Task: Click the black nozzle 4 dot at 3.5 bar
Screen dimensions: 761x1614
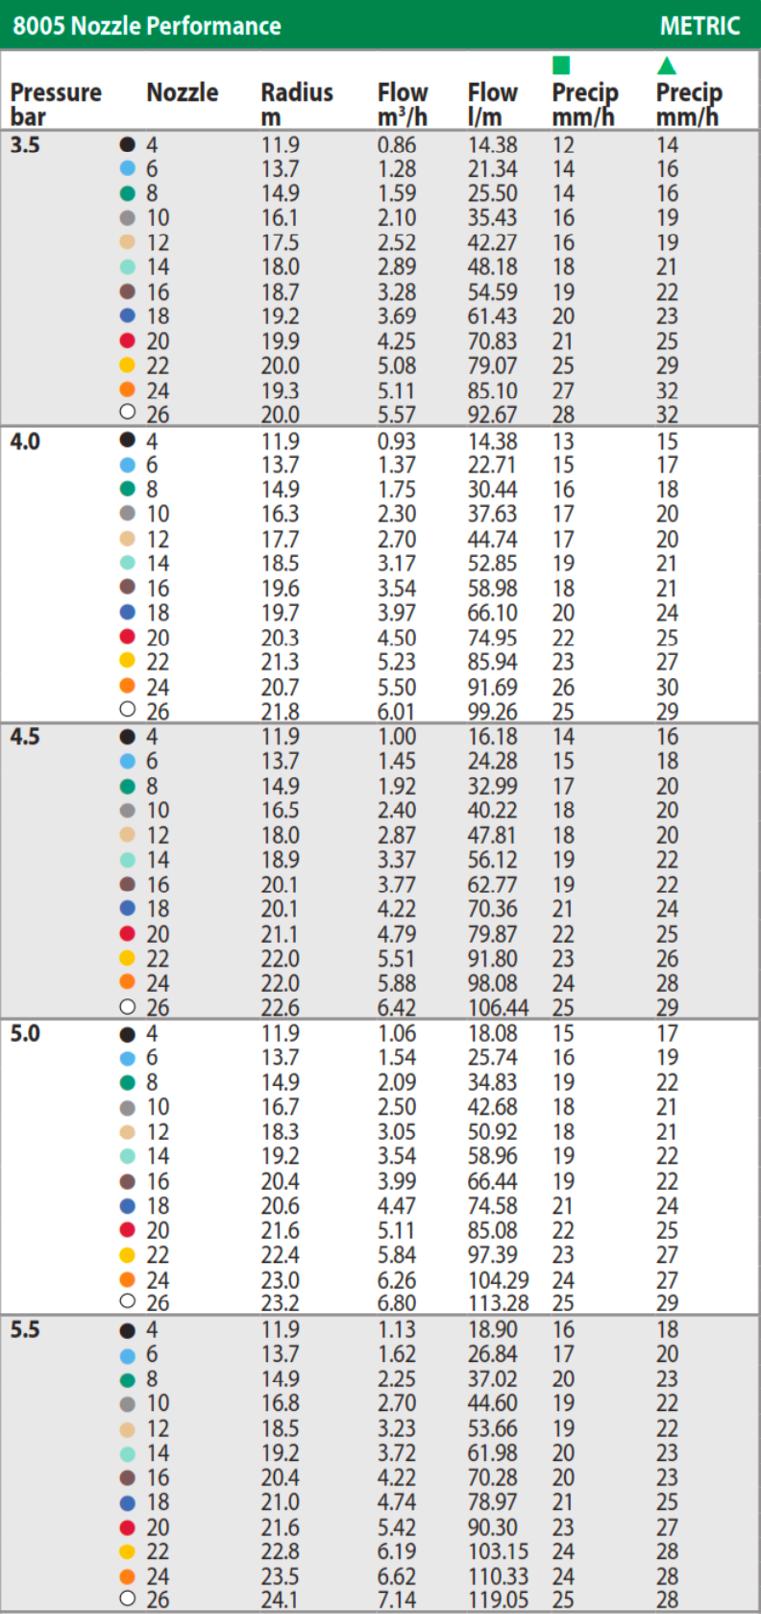Action: [127, 144]
